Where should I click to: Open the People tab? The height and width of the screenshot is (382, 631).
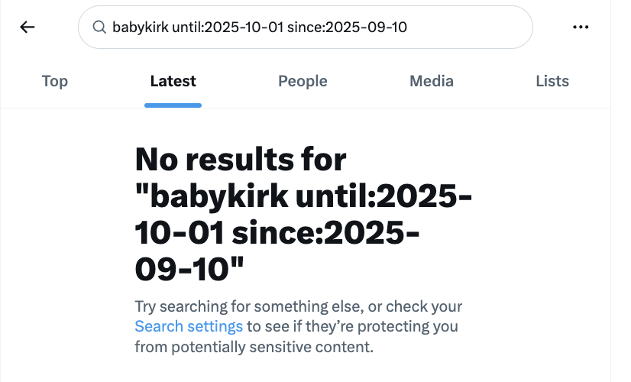point(303,81)
